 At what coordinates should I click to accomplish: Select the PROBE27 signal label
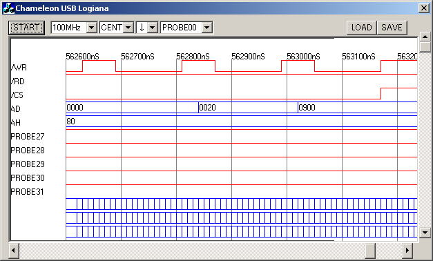28,137
